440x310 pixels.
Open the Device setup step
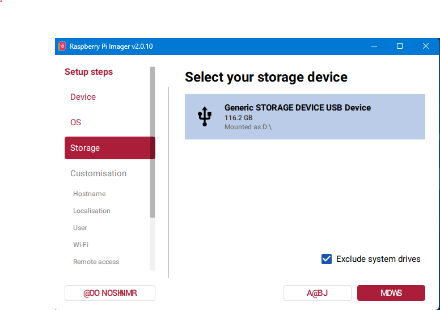click(x=83, y=97)
